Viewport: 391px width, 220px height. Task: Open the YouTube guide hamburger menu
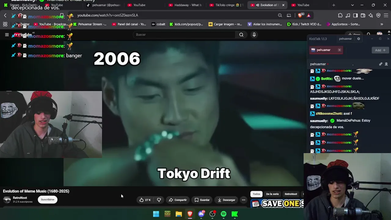[7, 35]
